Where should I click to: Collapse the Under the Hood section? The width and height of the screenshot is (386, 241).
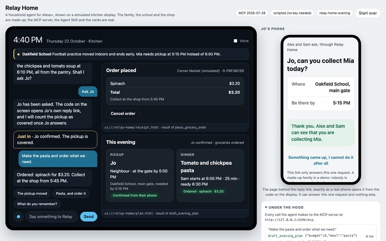click(x=284, y=208)
